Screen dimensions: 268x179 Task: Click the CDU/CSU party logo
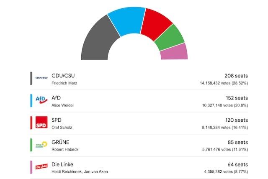point(41,78)
